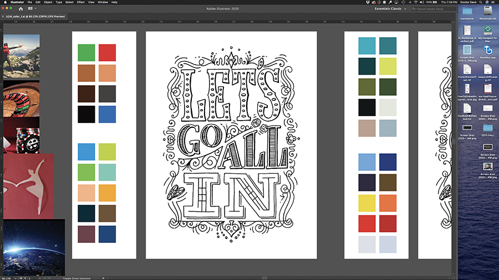
Task: Select the roulette wheel reference photo
Action: (x=21, y=98)
